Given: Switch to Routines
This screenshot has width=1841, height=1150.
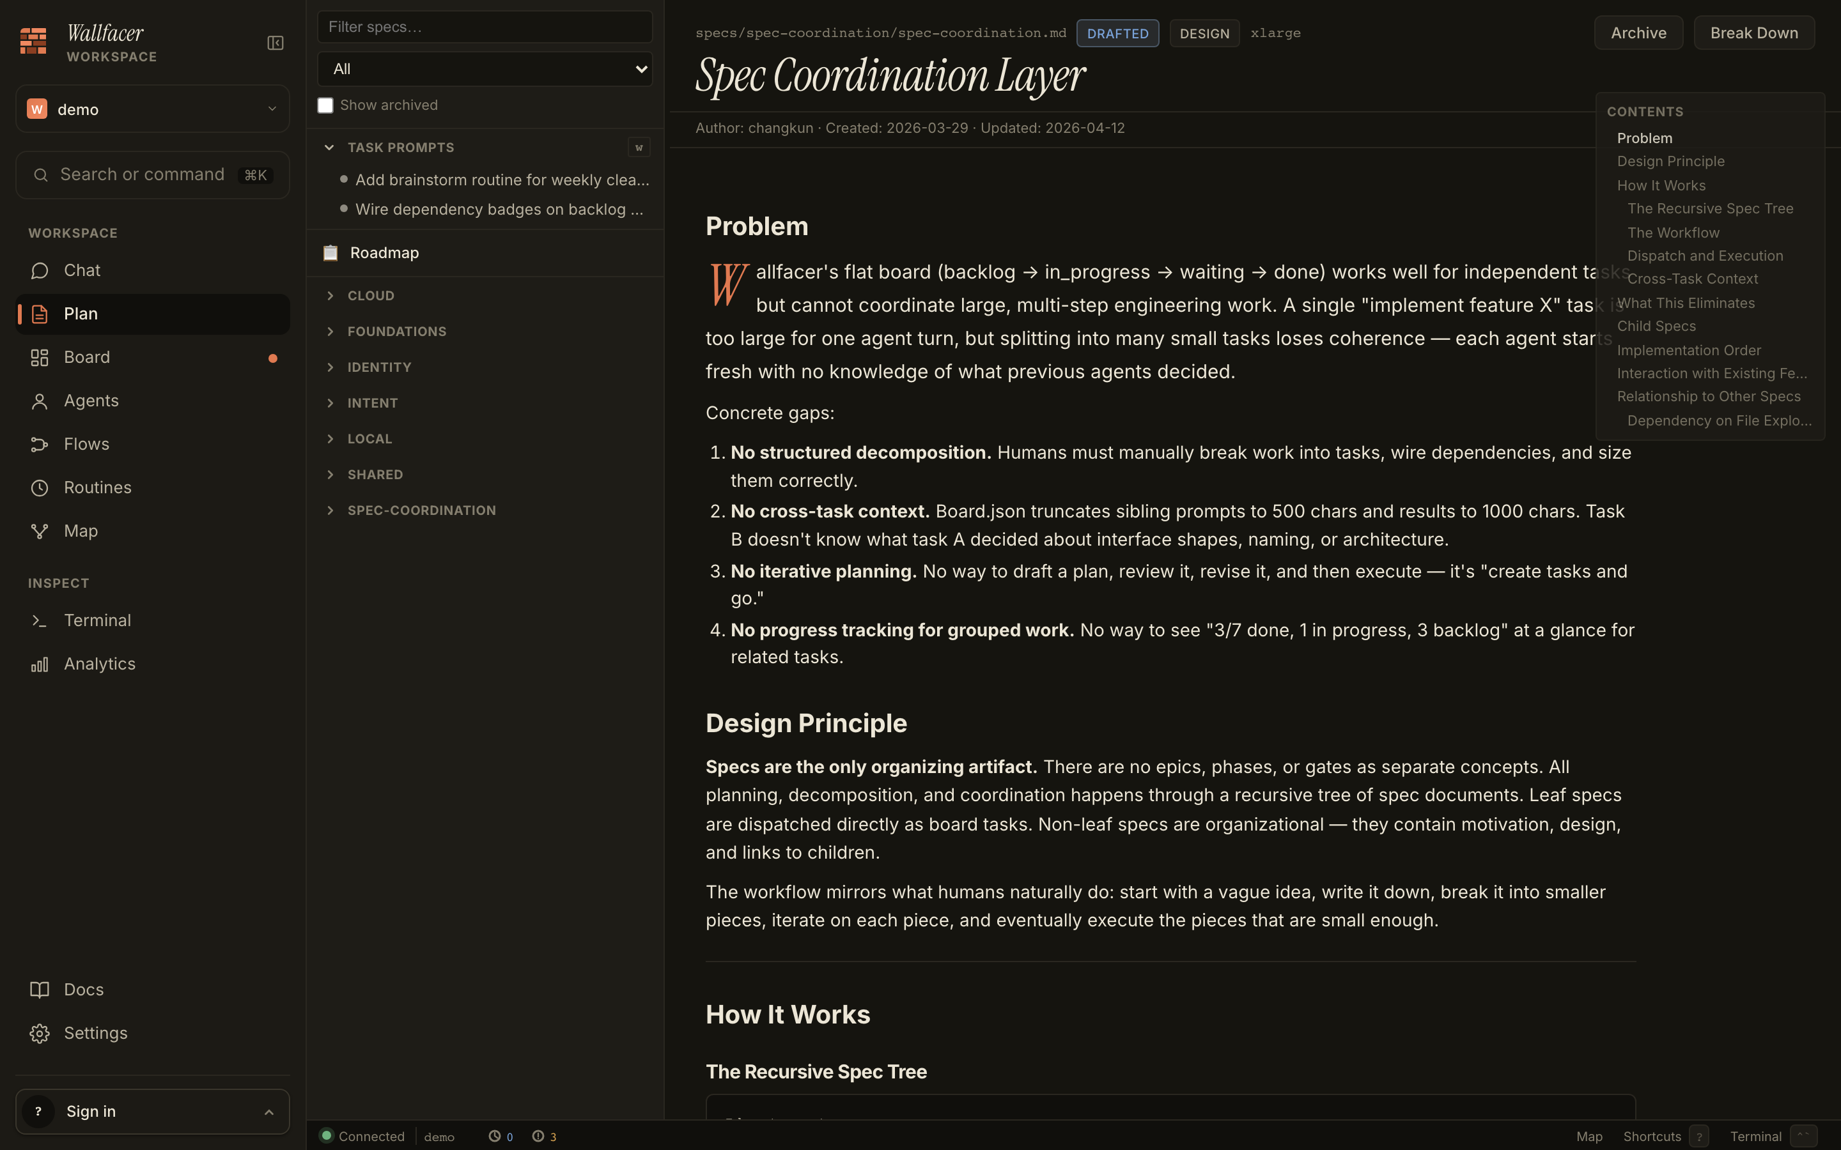Looking at the screenshot, I should point(152,487).
